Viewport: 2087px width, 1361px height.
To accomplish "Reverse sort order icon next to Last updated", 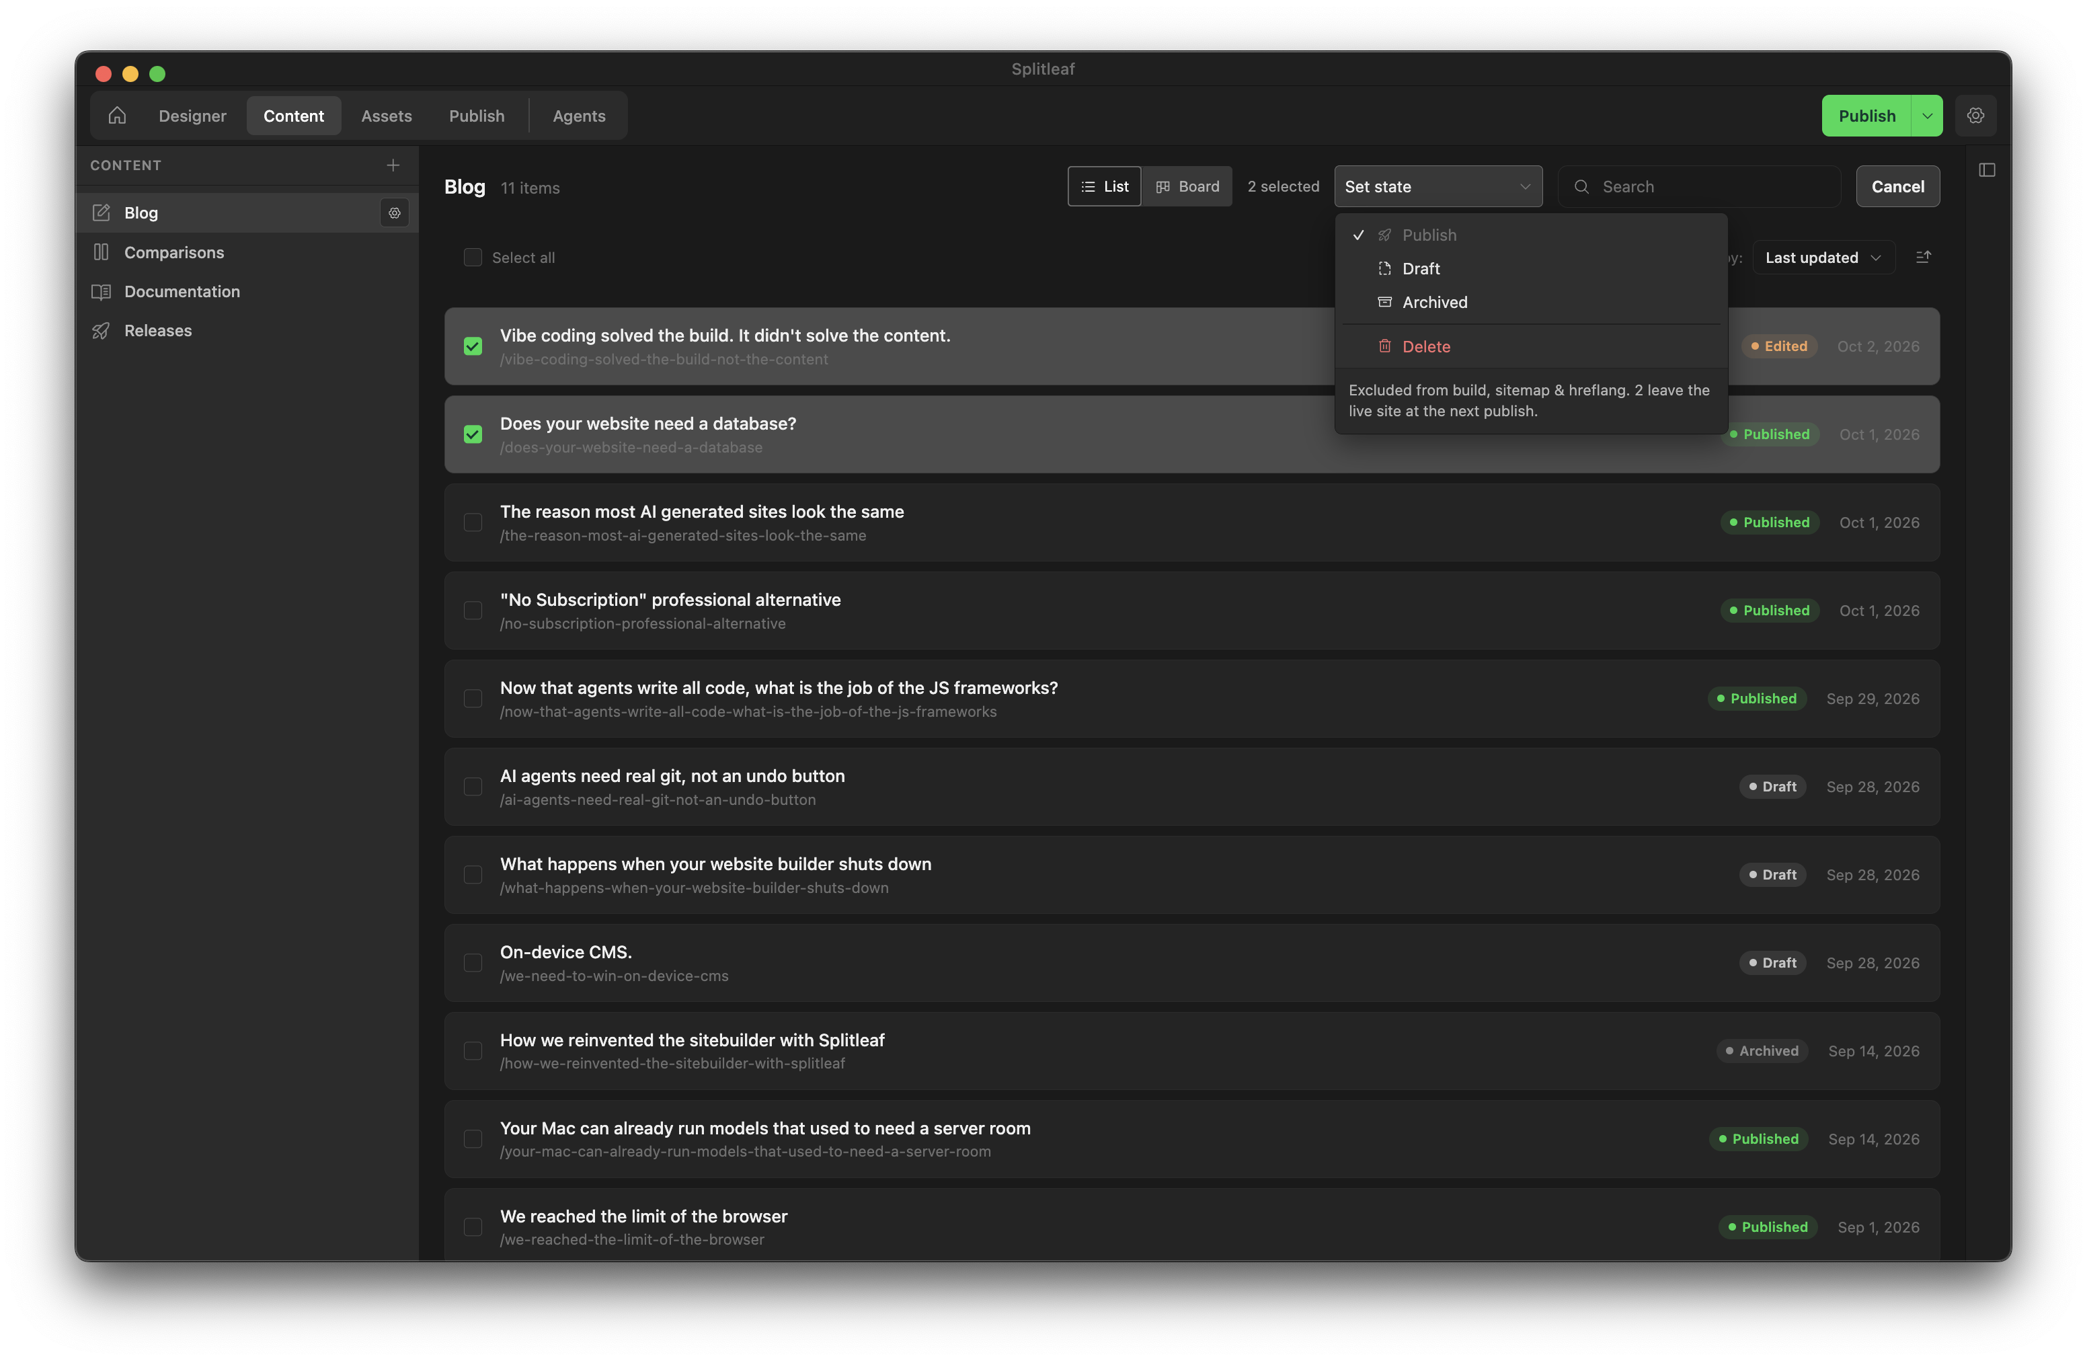I will [x=1923, y=258].
